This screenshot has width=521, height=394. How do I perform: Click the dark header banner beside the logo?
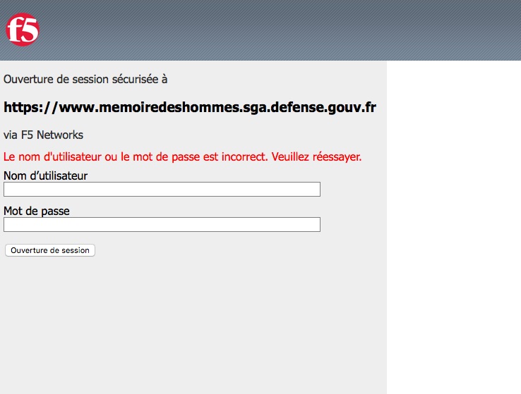pyautogui.click(x=282, y=30)
